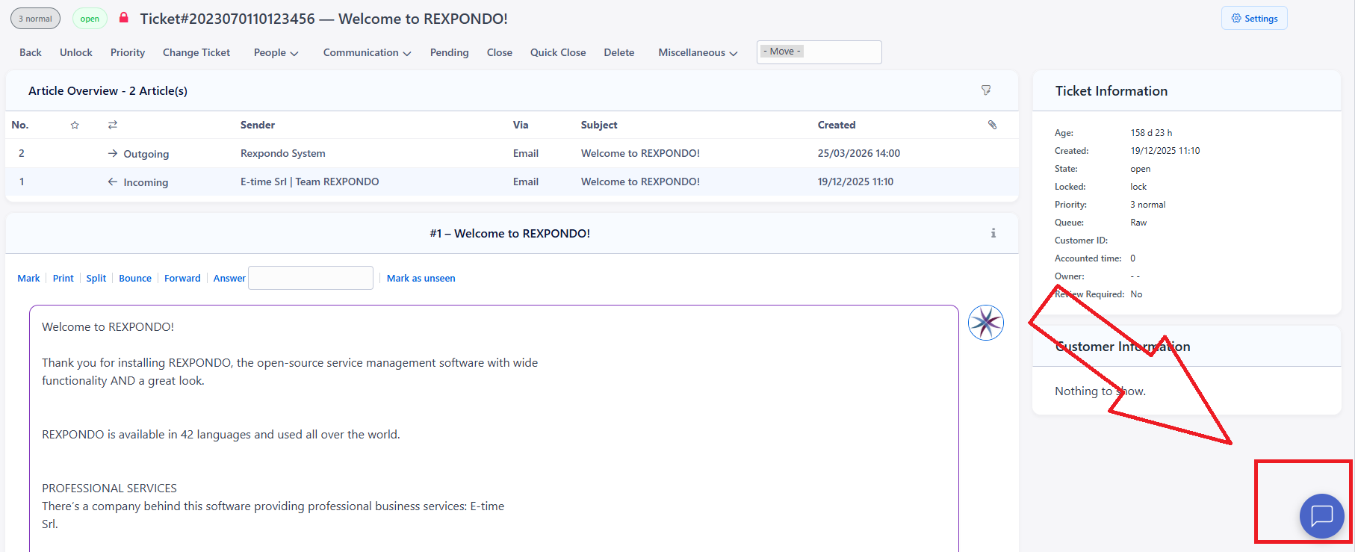Viewport: 1358px width, 552px height.
Task: Select article row from E-time Srl | Team REXPONDO
Action: 512,182
